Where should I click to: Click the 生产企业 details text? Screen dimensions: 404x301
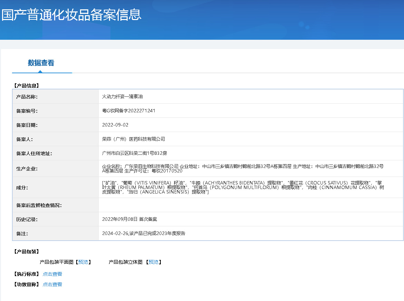pyautogui.click(x=243, y=169)
